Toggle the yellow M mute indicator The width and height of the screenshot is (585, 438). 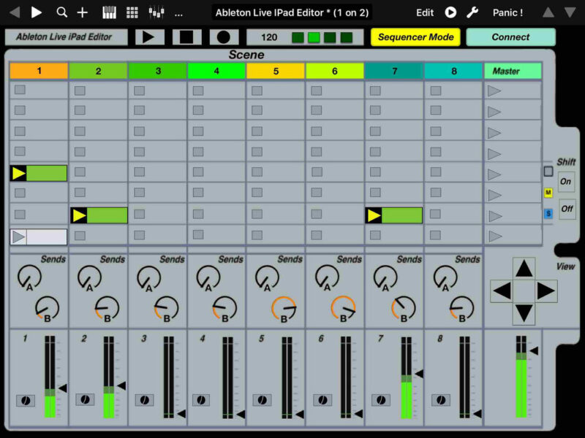(548, 193)
